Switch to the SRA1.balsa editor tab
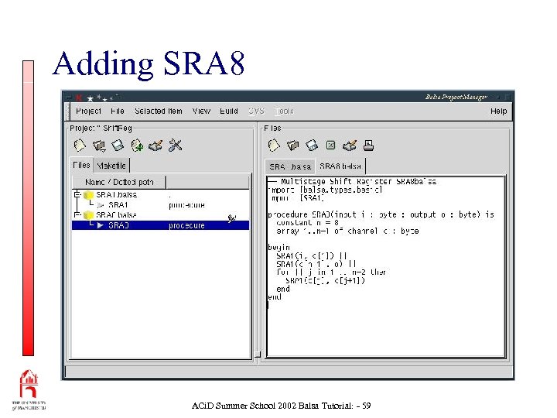The height and width of the screenshot is (418, 557). 290,166
